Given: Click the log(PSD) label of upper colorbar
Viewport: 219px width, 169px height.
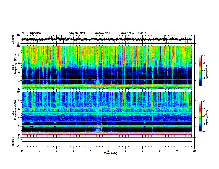Looking at the screenshot, I should pyautogui.click(x=207, y=72).
